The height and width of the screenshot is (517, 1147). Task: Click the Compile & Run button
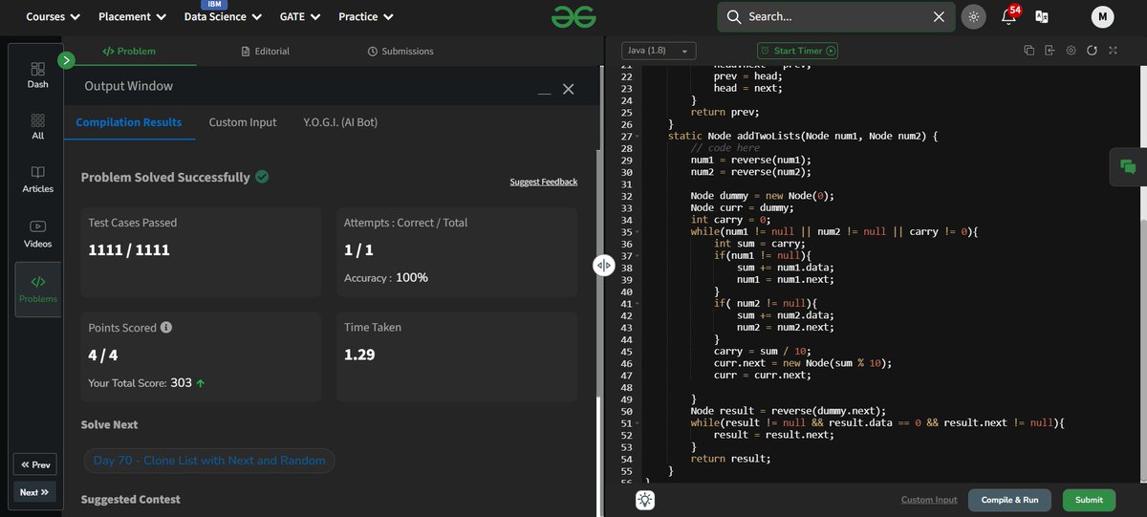tap(1009, 500)
